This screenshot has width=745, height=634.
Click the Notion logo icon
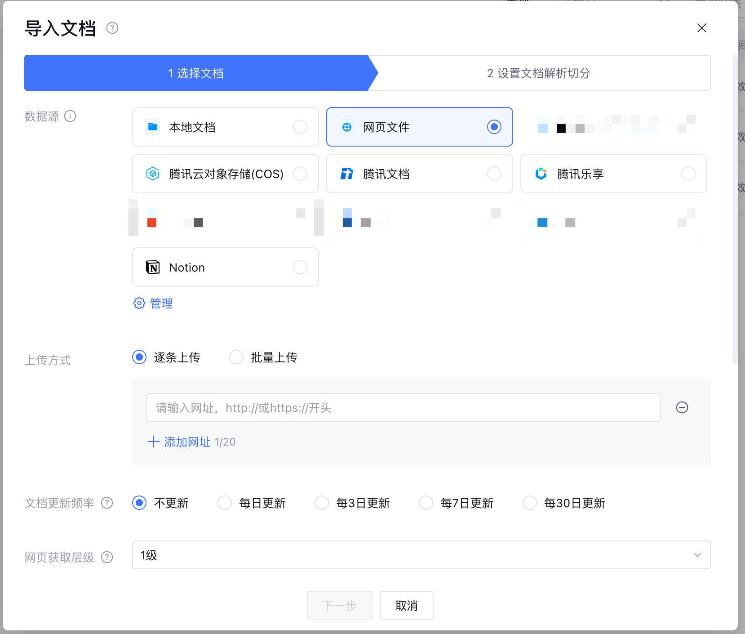(x=153, y=267)
